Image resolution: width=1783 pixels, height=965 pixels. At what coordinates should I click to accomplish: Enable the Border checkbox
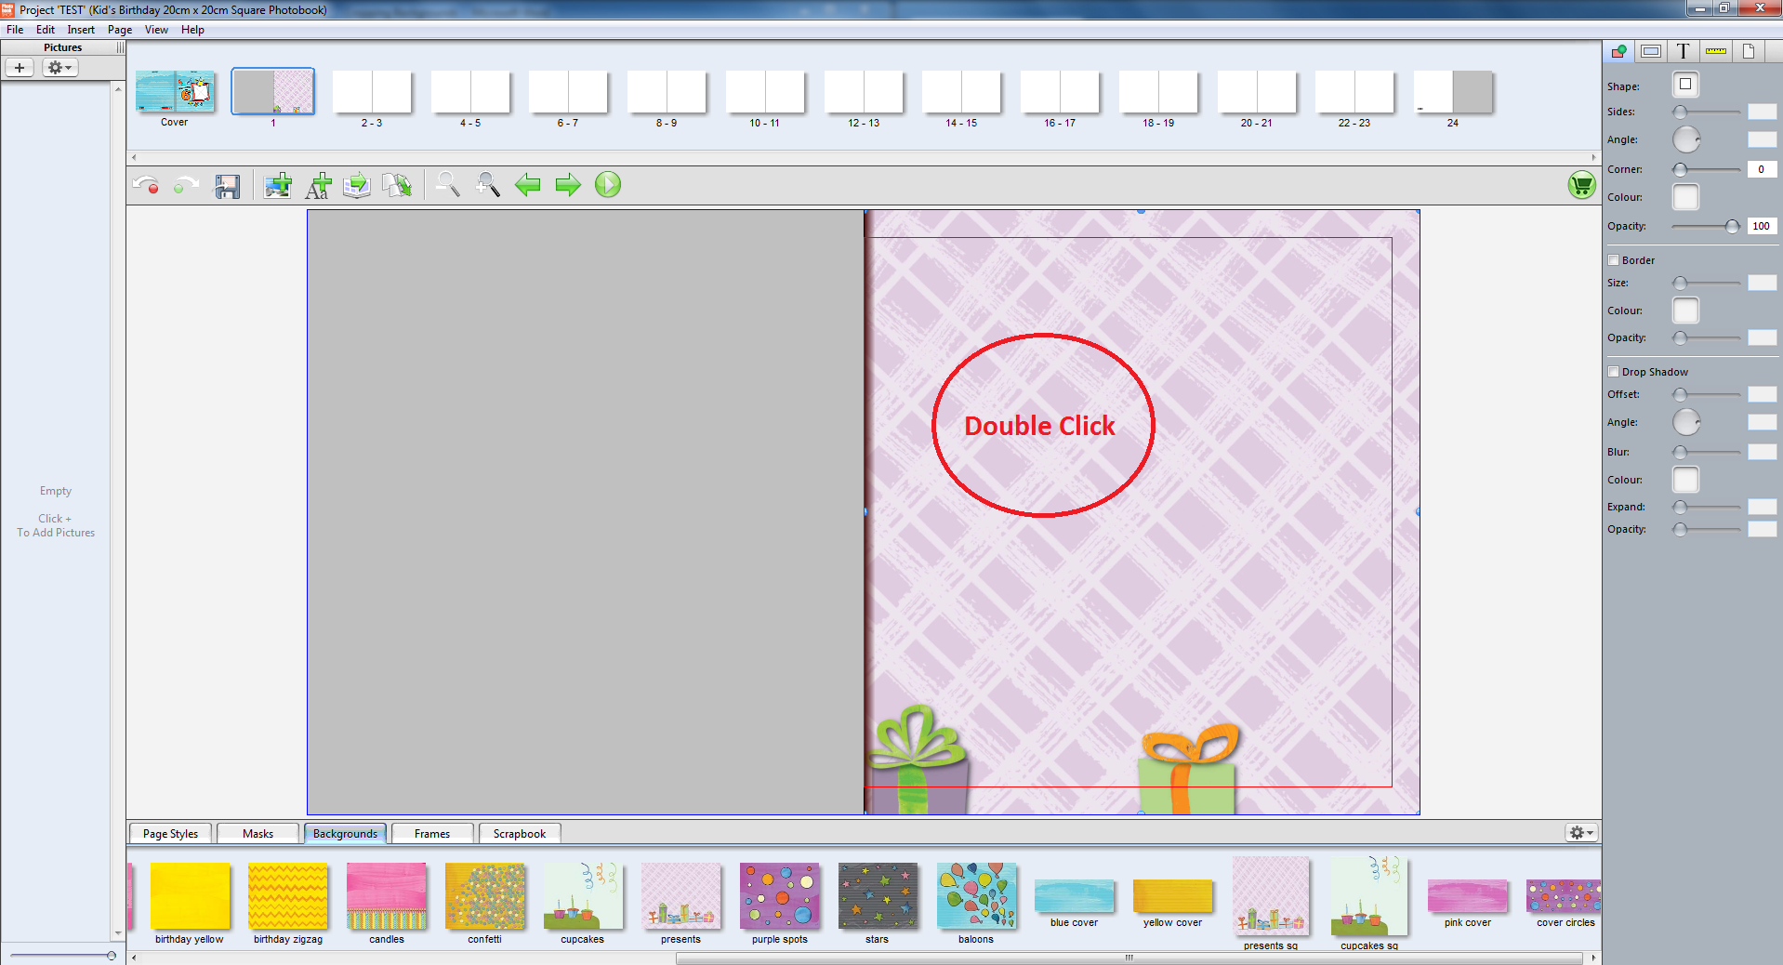pos(1614,260)
